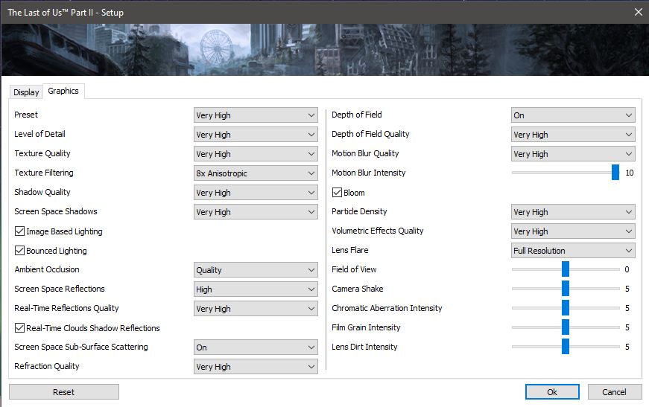Click the Texture Filtering label
This screenshot has width=649, height=407.
[x=44, y=173]
